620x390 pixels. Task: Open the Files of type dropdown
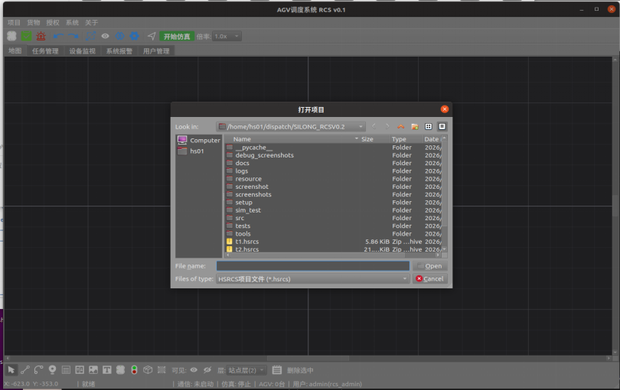pyautogui.click(x=312, y=279)
